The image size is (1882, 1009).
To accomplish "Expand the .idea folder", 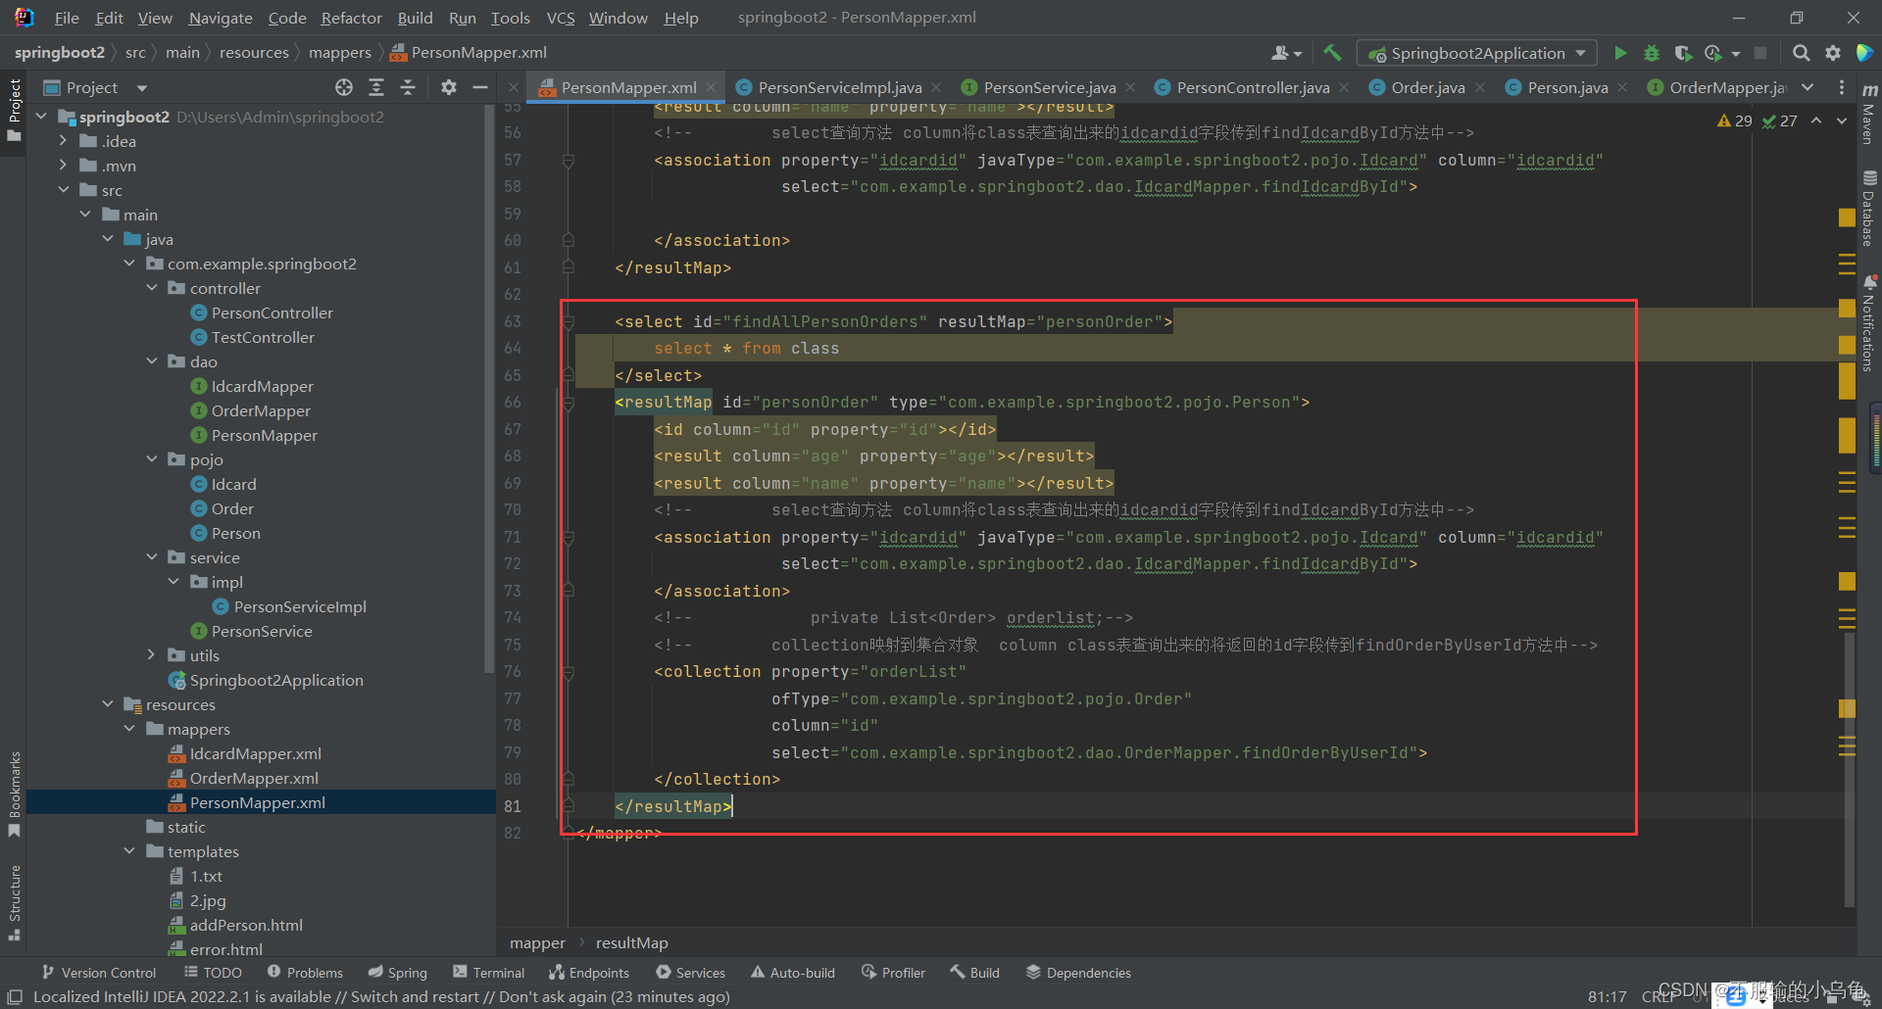I will (x=63, y=141).
